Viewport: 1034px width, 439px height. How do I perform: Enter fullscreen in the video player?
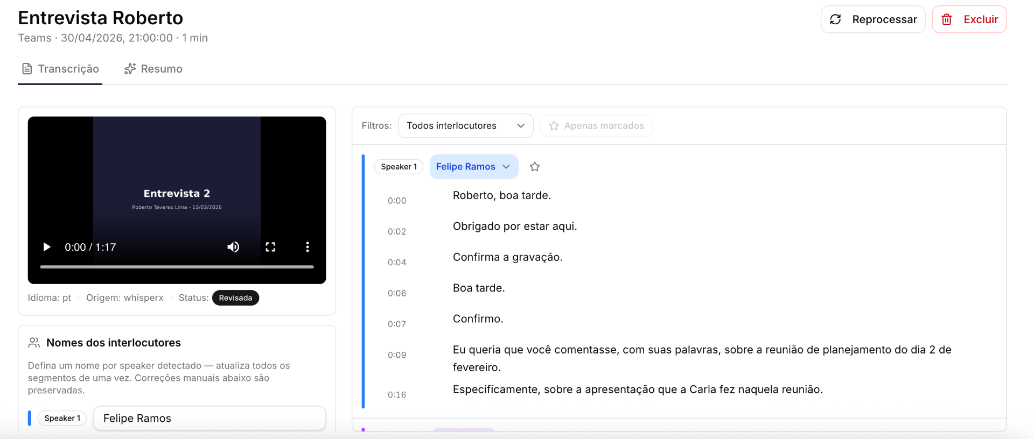[x=270, y=247]
